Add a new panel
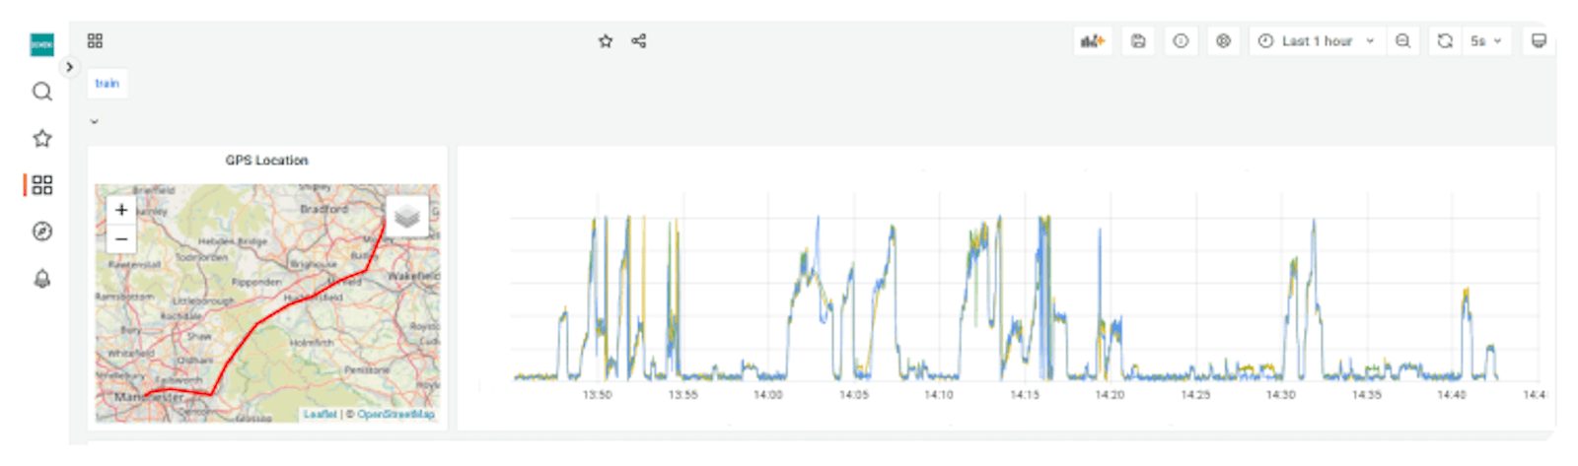The height and width of the screenshot is (466, 1578). pyautogui.click(x=1093, y=40)
